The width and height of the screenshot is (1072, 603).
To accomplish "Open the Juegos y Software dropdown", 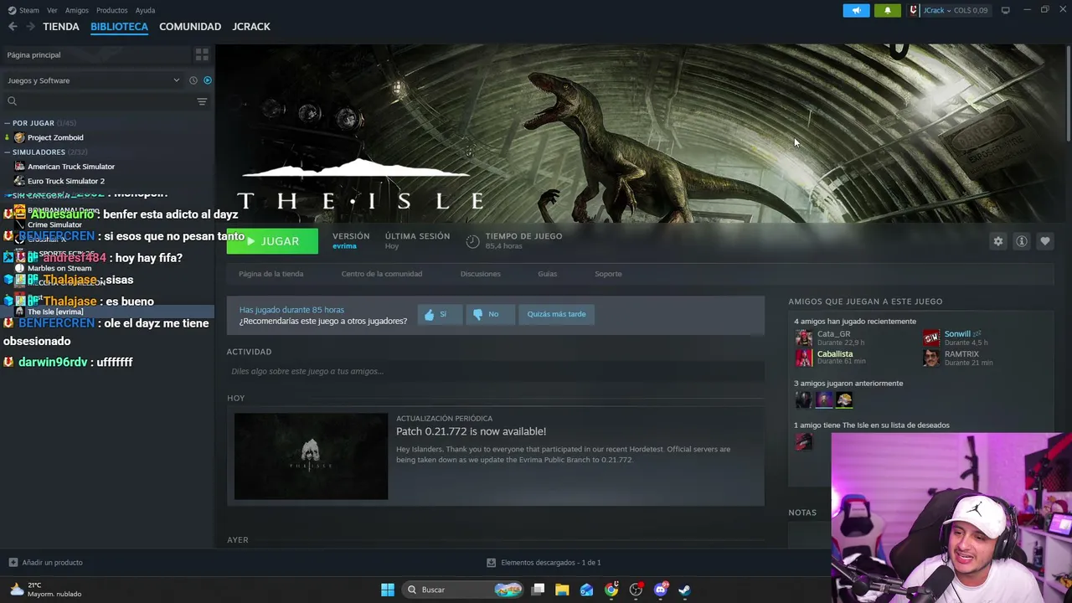I will pos(94,80).
